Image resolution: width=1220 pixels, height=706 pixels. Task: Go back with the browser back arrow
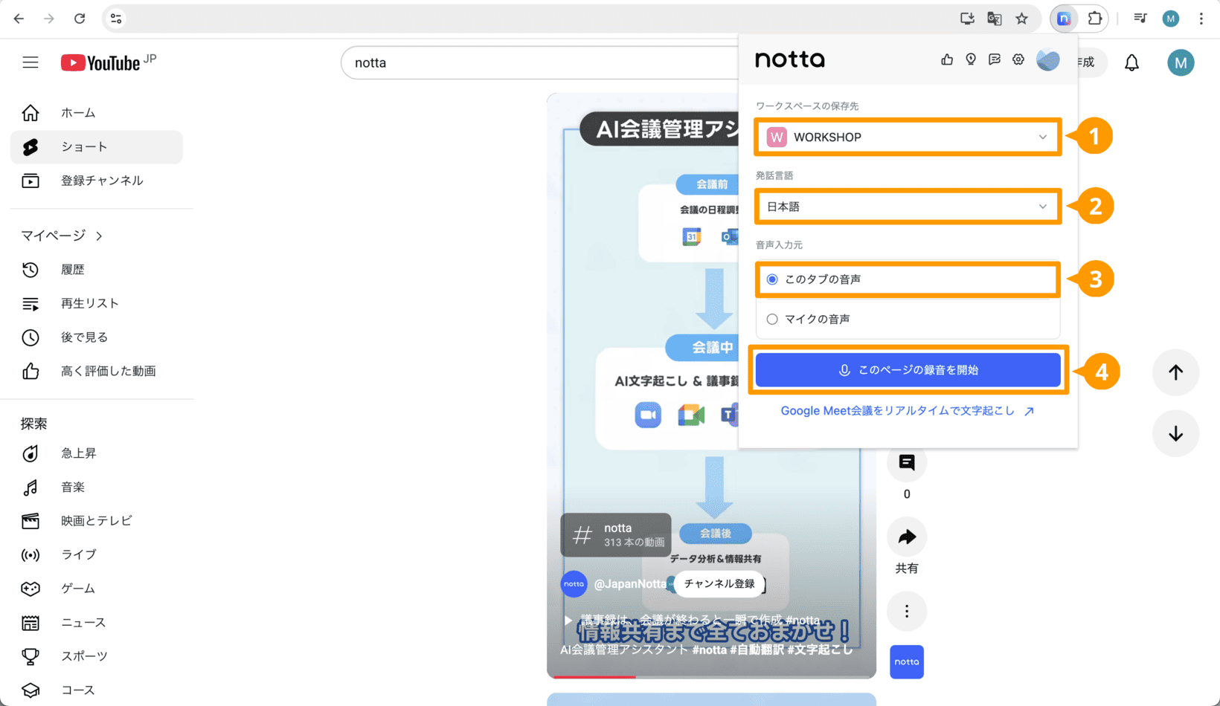point(19,19)
